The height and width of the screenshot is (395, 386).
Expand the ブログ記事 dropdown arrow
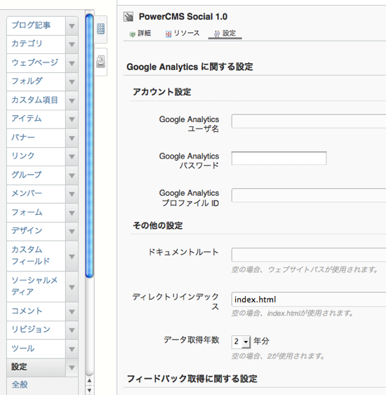click(x=72, y=26)
